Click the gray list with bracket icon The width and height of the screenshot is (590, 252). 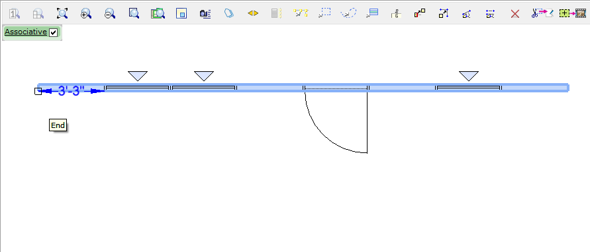click(x=277, y=14)
